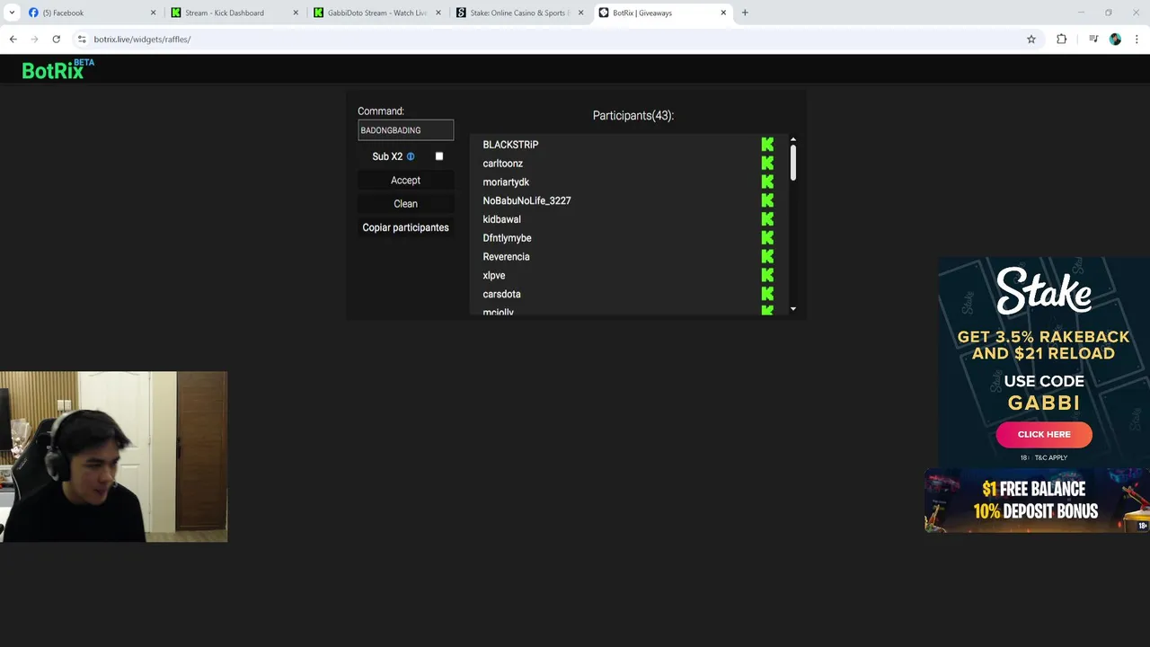The image size is (1150, 647).
Task: Click the Kick icon next to moriartydk
Action: click(x=767, y=182)
